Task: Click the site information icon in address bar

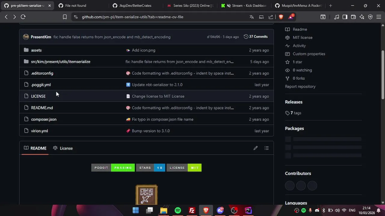Action: 75,17
